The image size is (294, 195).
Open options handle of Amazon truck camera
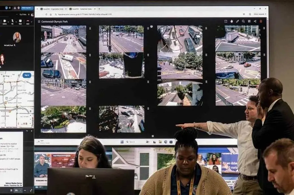pyautogui.click(x=264, y=55)
